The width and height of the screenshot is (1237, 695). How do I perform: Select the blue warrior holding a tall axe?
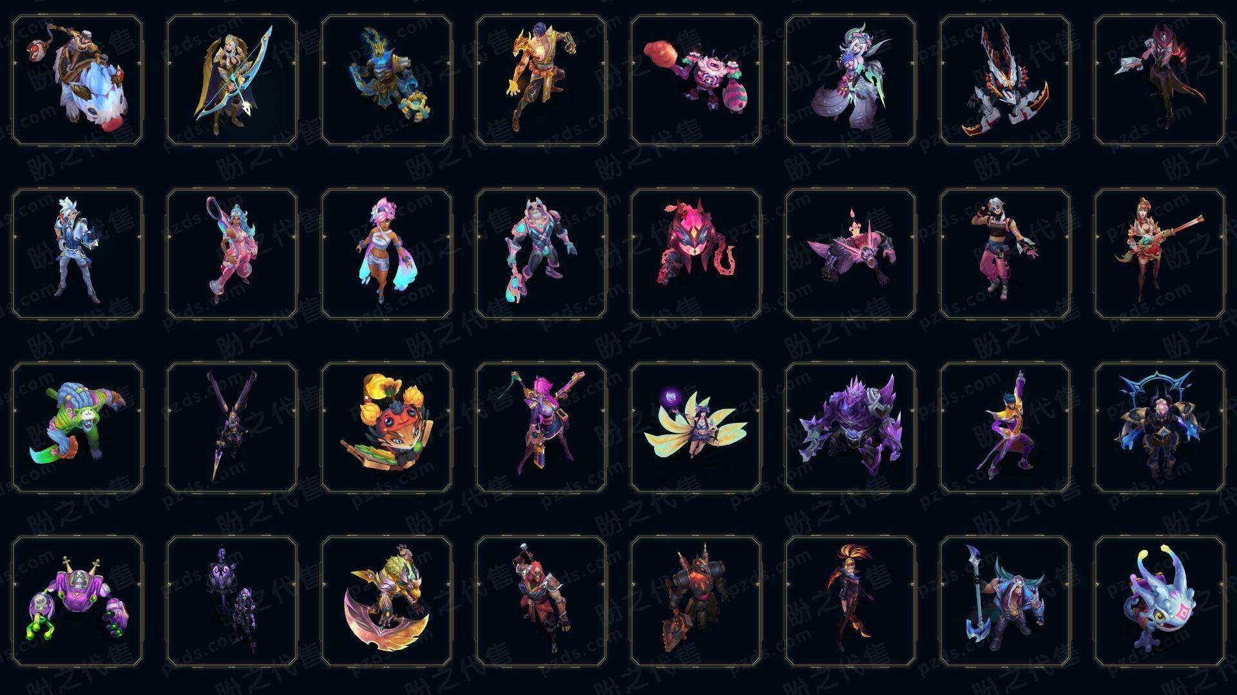coord(1005,601)
